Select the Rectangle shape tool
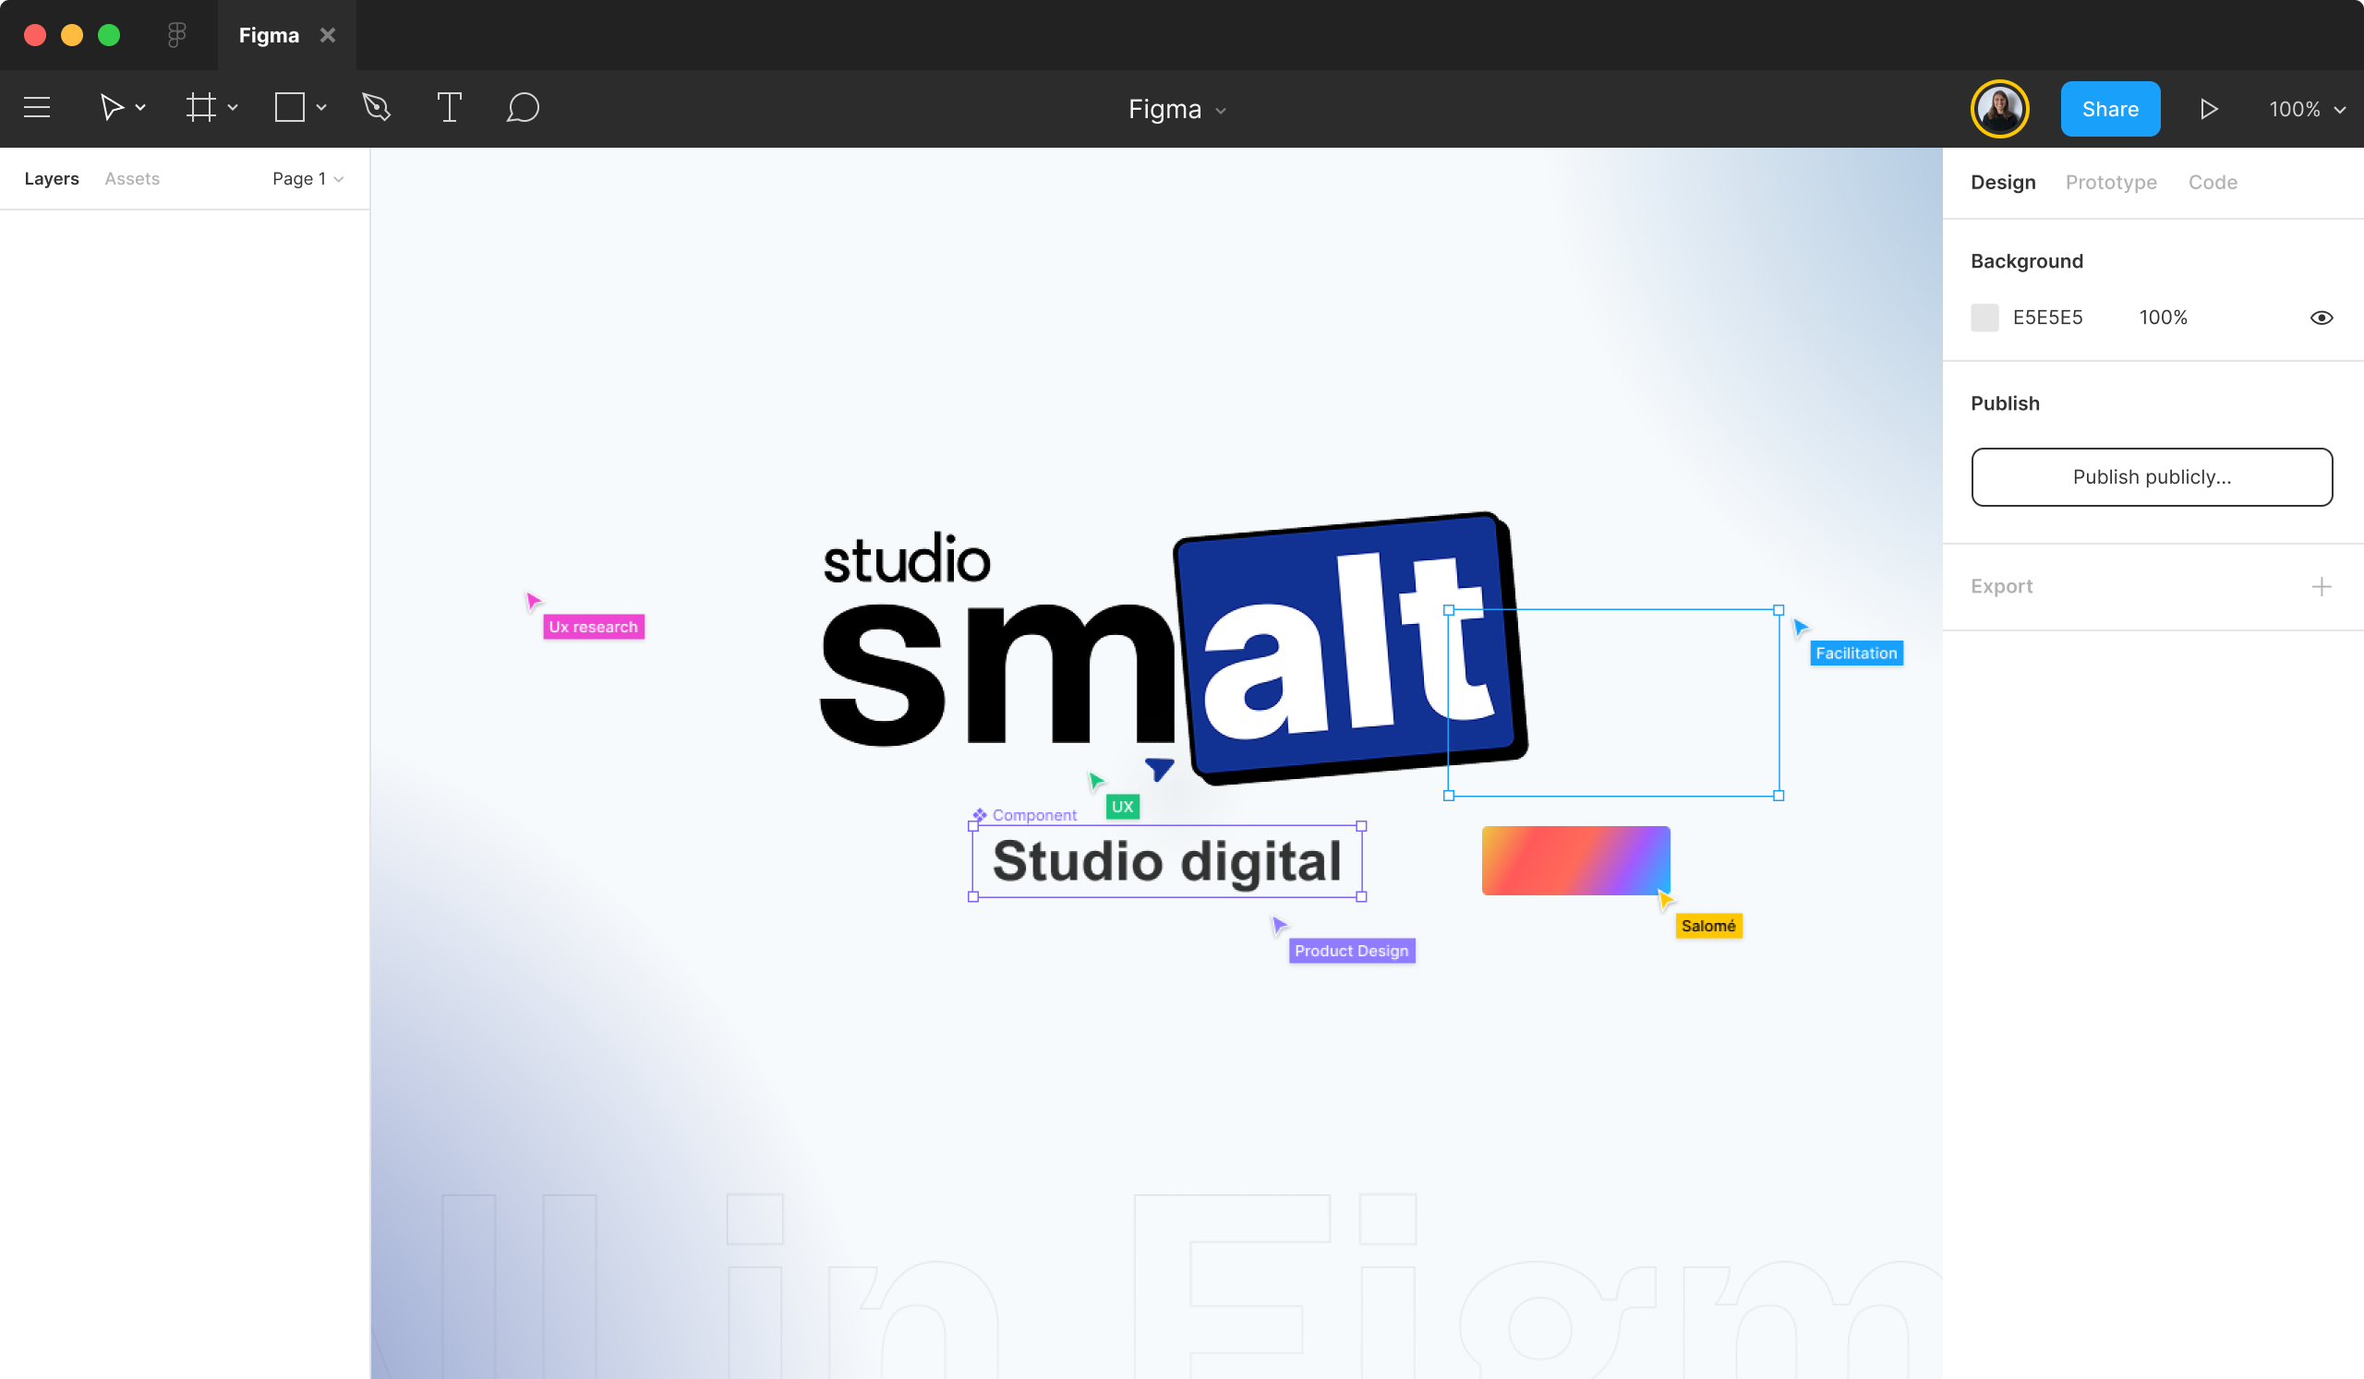Screen dimensions: 2364x1379 (x=290, y=108)
